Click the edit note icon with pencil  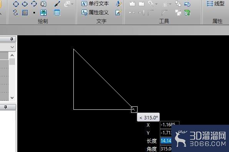point(119,13)
